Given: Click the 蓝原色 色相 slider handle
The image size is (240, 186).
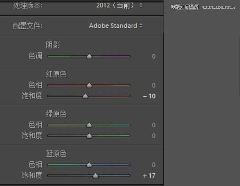Looking at the screenshot, I should pyautogui.click(x=89, y=165).
